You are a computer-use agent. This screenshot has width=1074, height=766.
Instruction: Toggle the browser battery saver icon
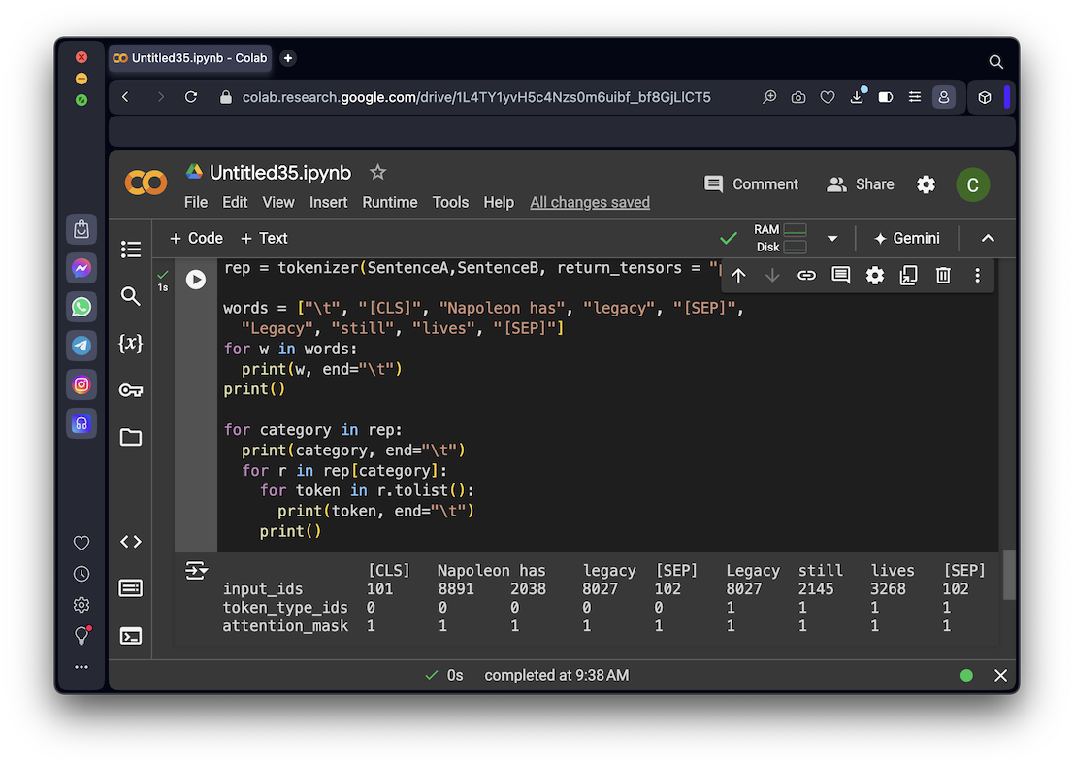click(885, 97)
